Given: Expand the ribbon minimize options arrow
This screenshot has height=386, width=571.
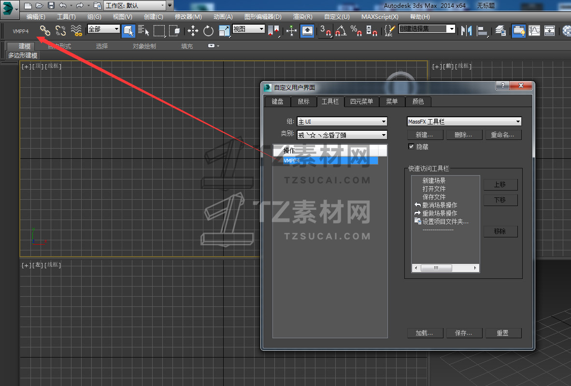Looking at the screenshot, I should tap(218, 46).
